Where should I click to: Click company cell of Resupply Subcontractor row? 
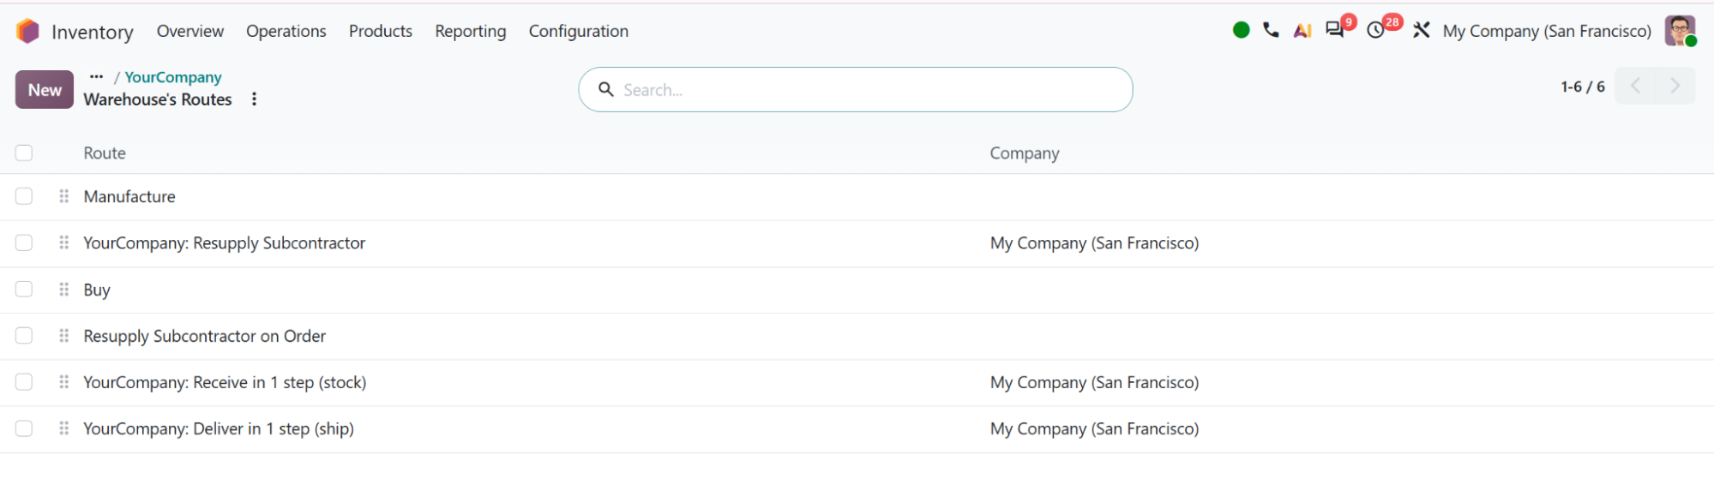1094,242
